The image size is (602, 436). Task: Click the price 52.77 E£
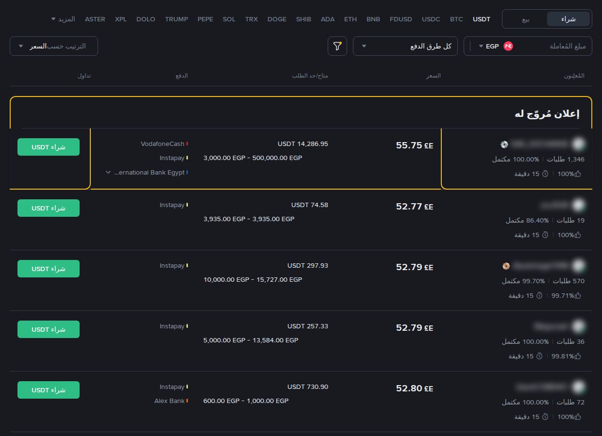coord(415,207)
